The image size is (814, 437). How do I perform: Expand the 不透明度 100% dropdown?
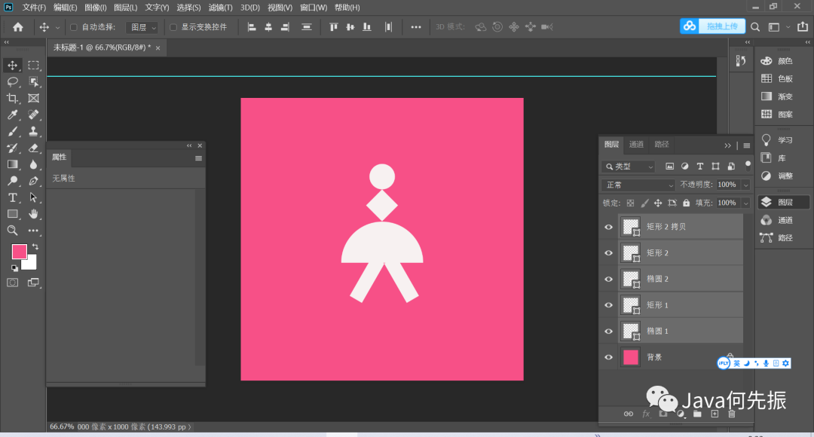tap(745, 185)
